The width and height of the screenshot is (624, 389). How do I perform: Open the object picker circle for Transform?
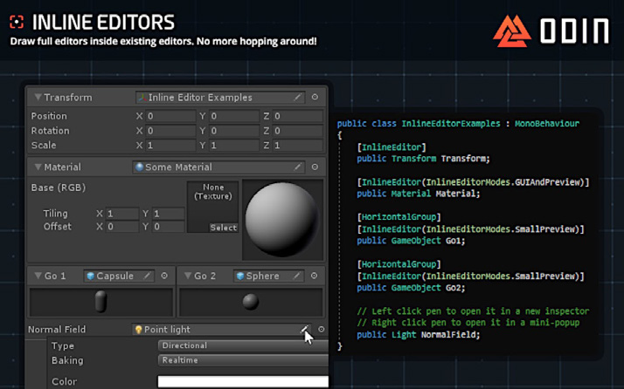click(x=315, y=97)
